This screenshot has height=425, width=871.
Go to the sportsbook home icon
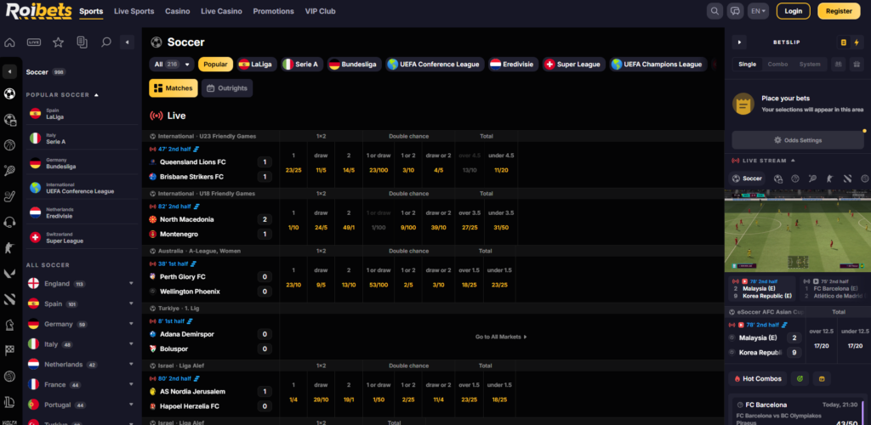(x=9, y=42)
